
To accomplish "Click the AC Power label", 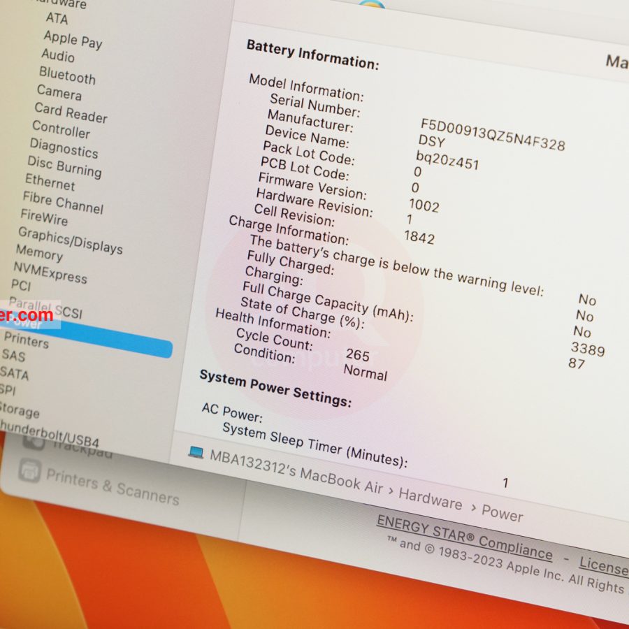I will (x=232, y=412).
